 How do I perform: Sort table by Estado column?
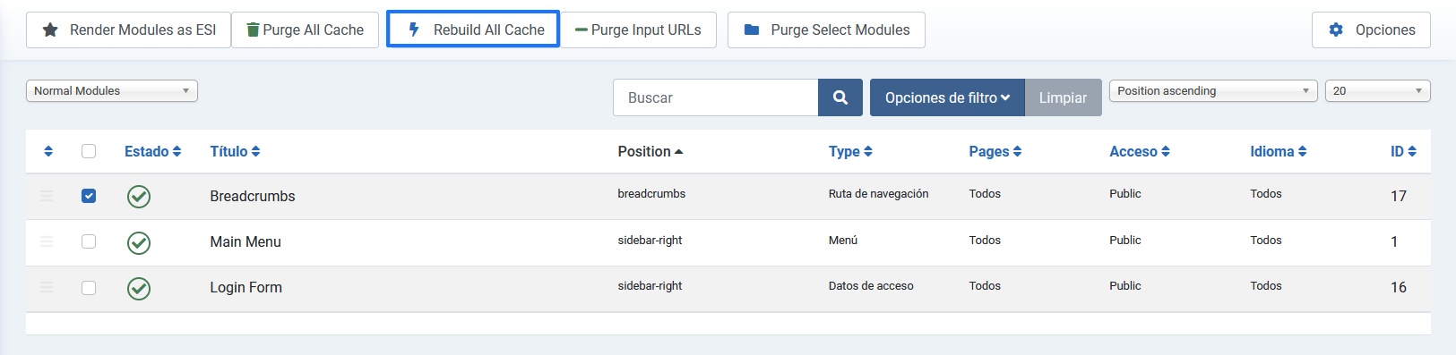click(x=153, y=151)
